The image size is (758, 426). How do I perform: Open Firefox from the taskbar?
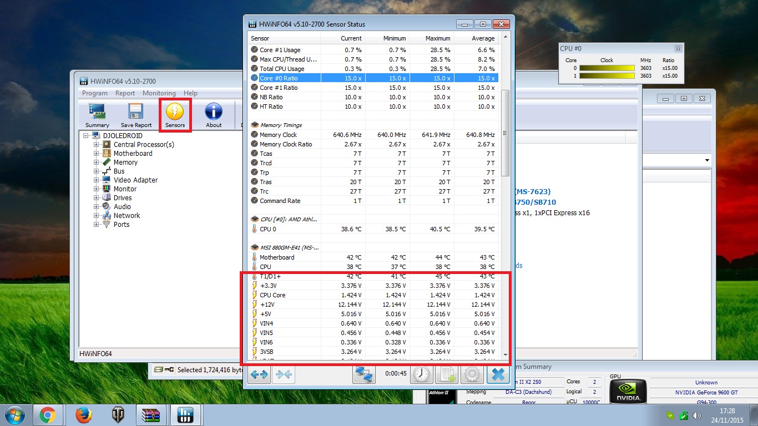coord(83,415)
